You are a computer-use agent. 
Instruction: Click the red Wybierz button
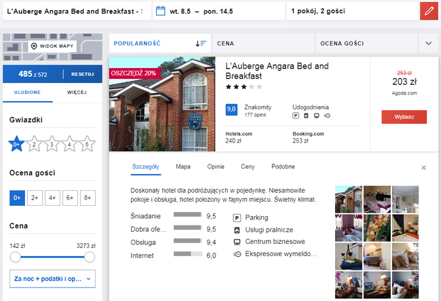pyautogui.click(x=404, y=117)
